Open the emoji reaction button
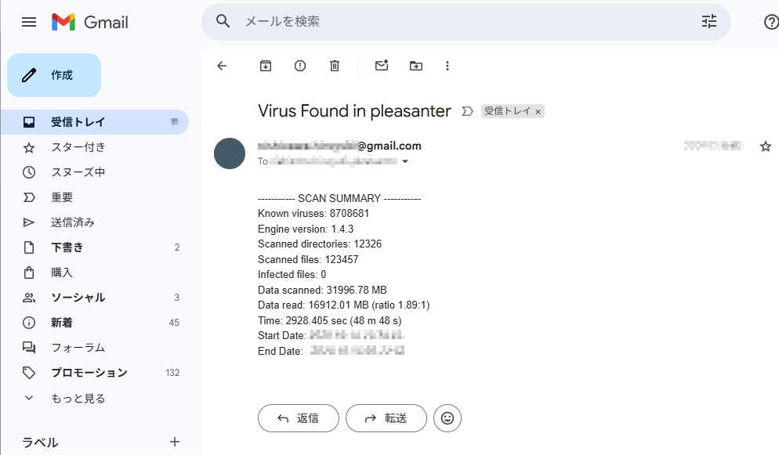 tap(447, 418)
